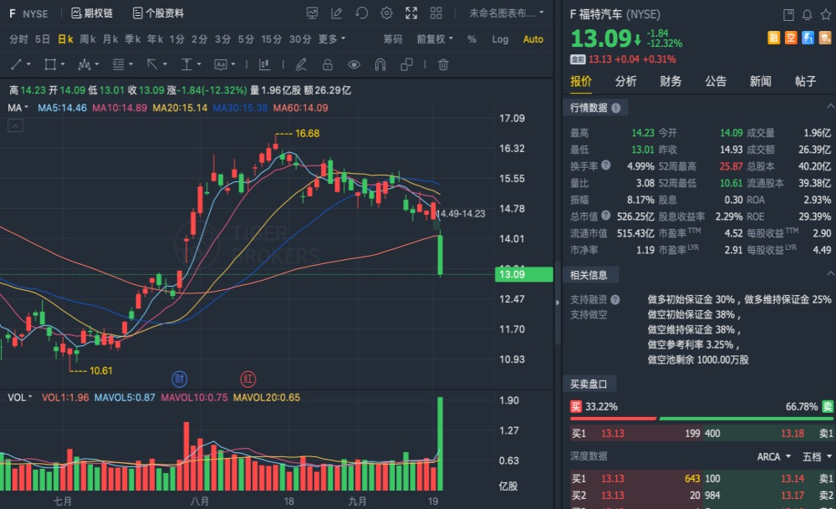The height and width of the screenshot is (509, 836).
Task: Open the text annotation tool dropdown arrow
Action: 233,64
